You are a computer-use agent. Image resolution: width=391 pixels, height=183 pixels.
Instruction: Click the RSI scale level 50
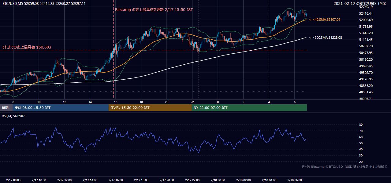point(361,143)
